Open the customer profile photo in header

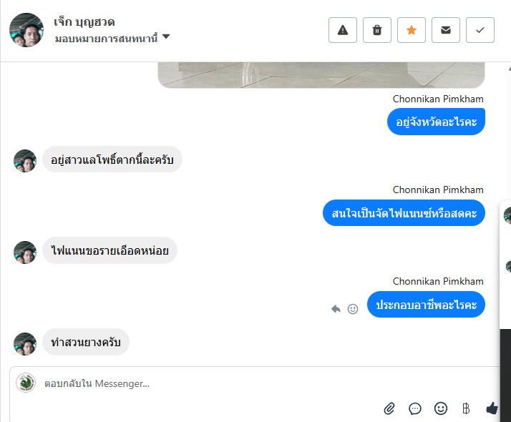[x=26, y=30]
